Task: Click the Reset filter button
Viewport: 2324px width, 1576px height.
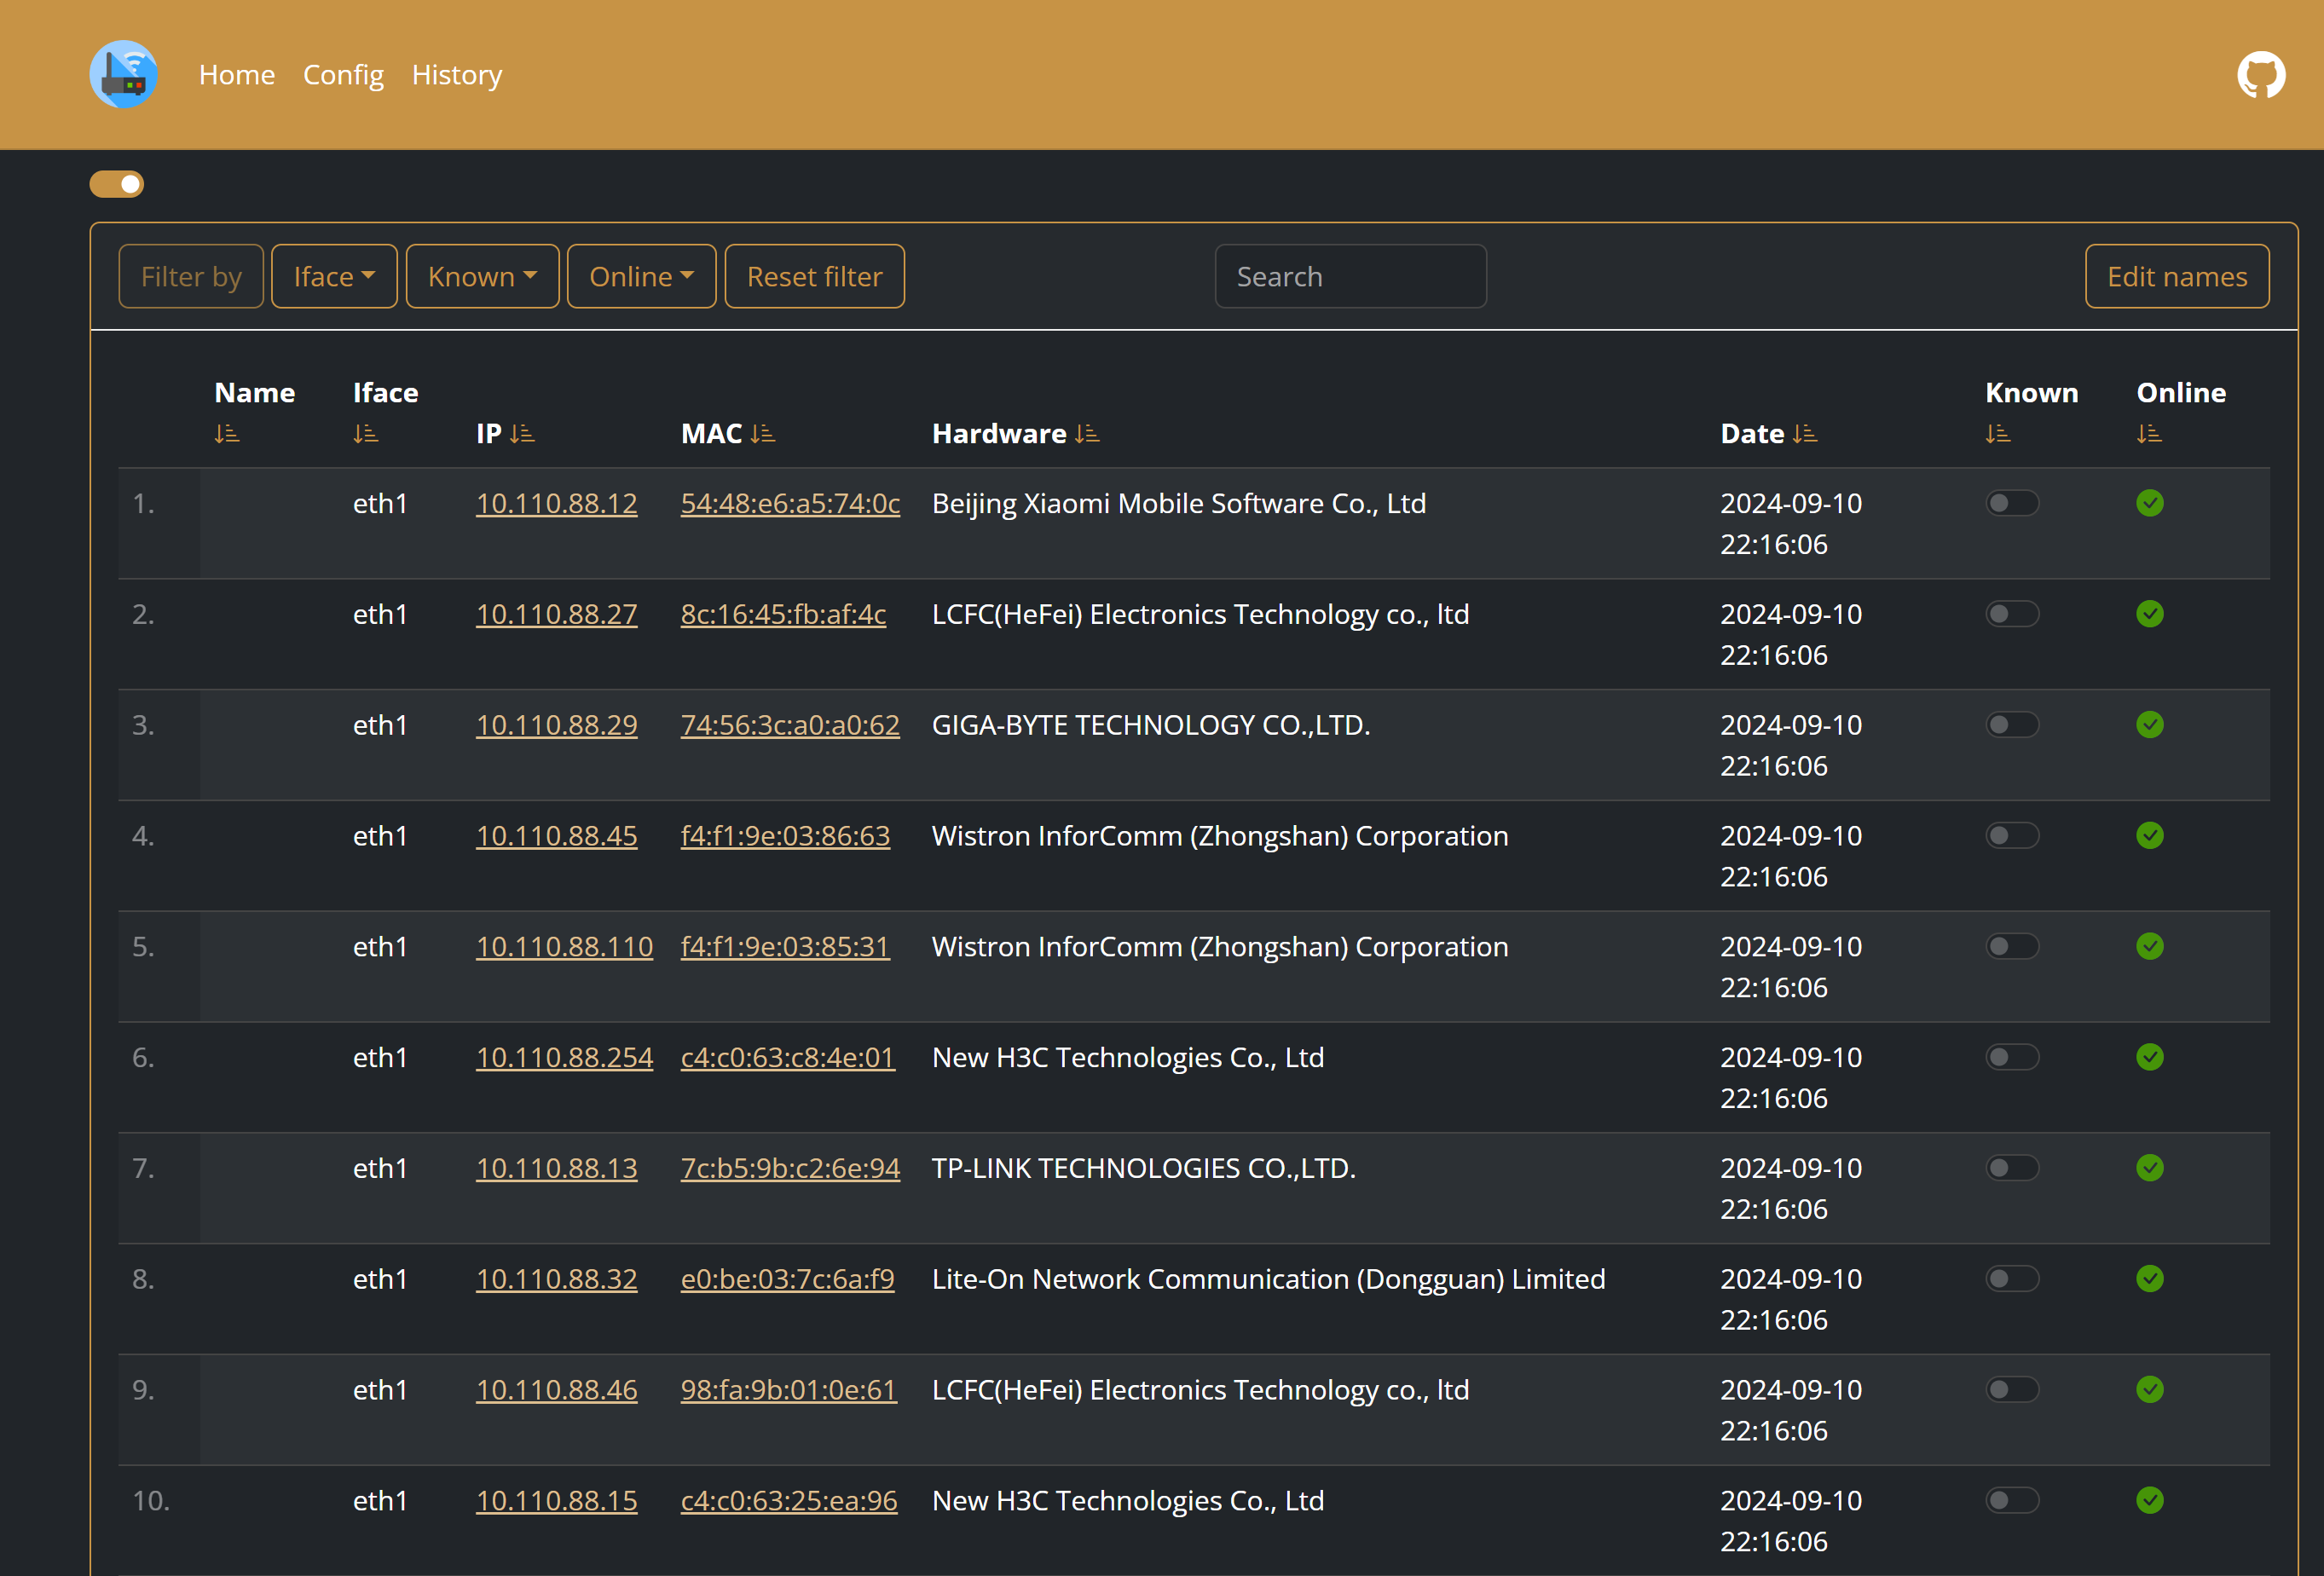Action: pyautogui.click(x=814, y=277)
